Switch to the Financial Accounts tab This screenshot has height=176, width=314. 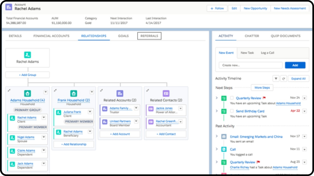[51, 36]
